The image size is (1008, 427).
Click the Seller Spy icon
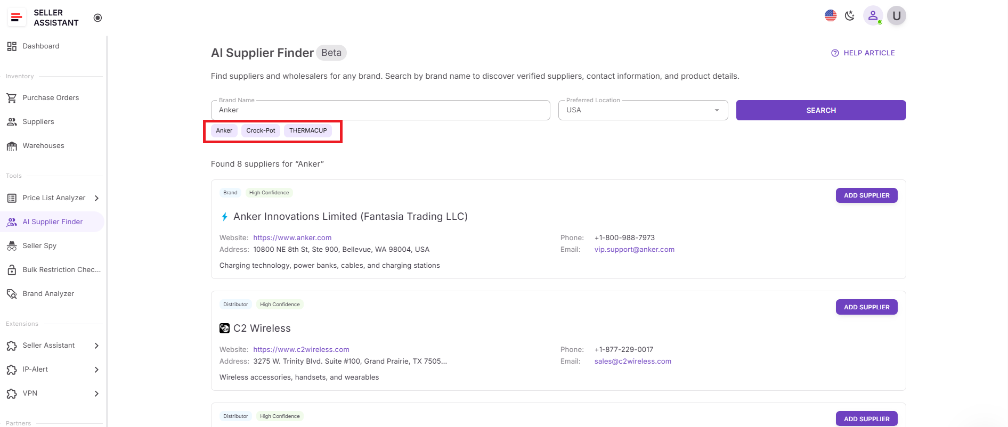(x=12, y=246)
